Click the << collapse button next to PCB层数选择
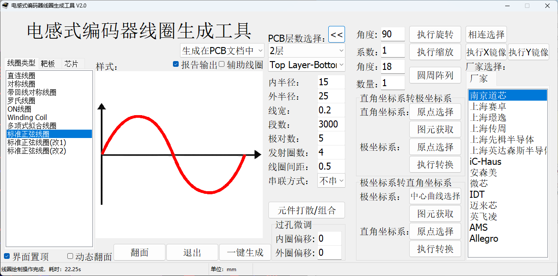Screen dimensions: 558x276 (337, 34)
